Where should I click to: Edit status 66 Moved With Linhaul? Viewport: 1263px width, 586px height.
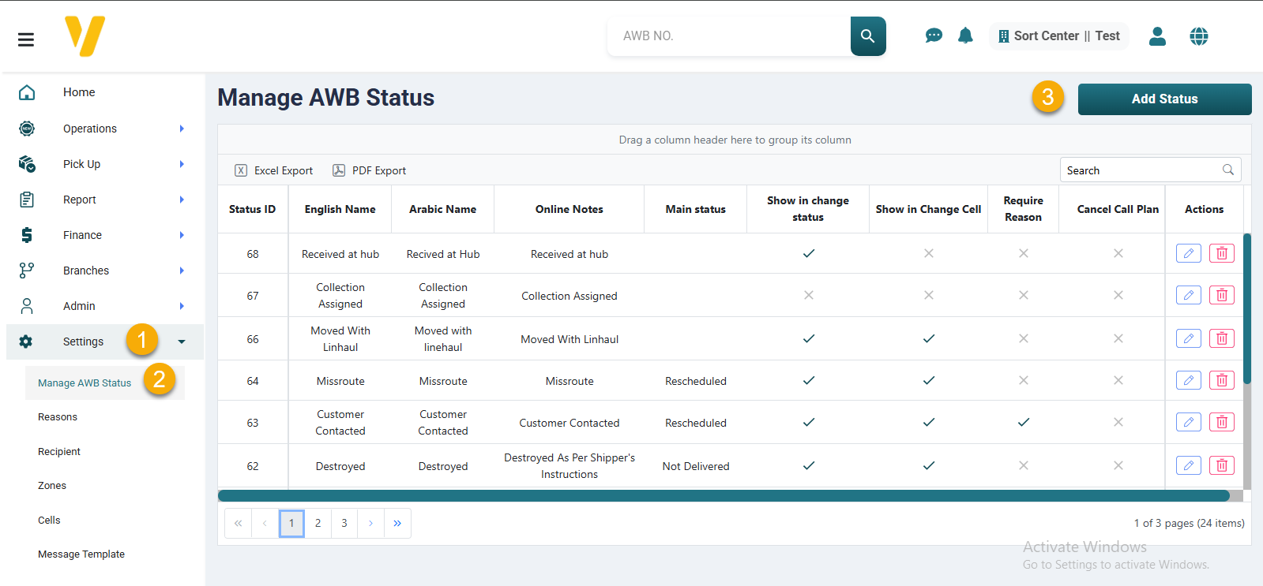coord(1189,338)
